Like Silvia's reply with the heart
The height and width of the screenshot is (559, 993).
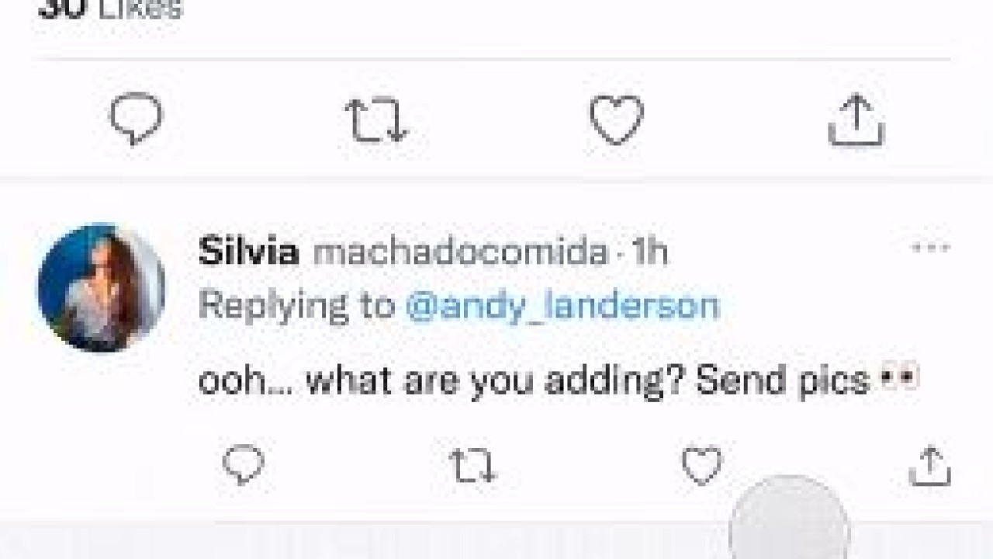click(701, 466)
